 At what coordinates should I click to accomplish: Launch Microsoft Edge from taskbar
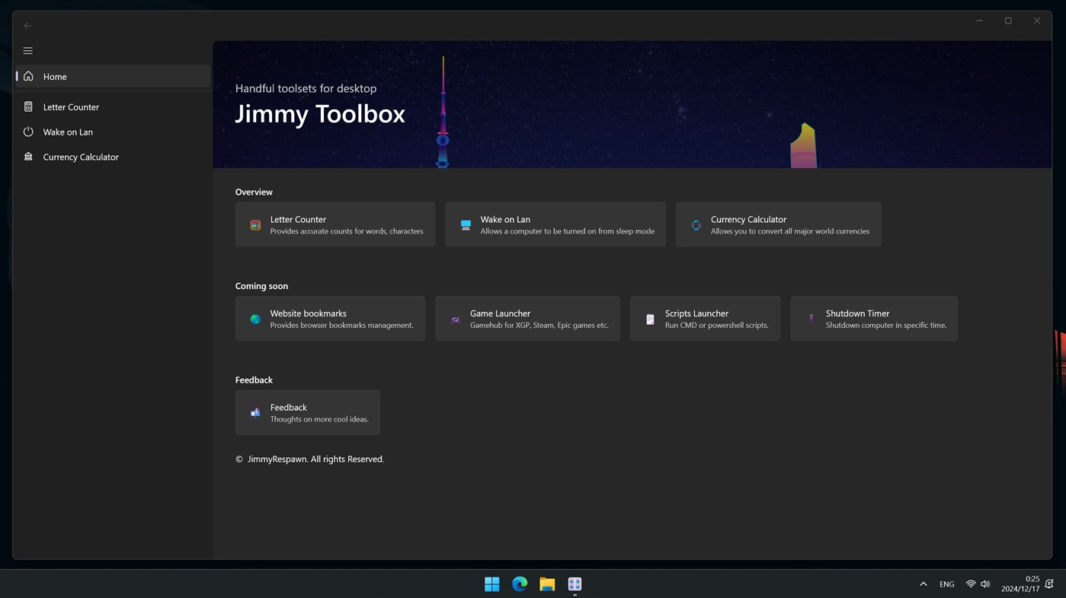pyautogui.click(x=520, y=584)
